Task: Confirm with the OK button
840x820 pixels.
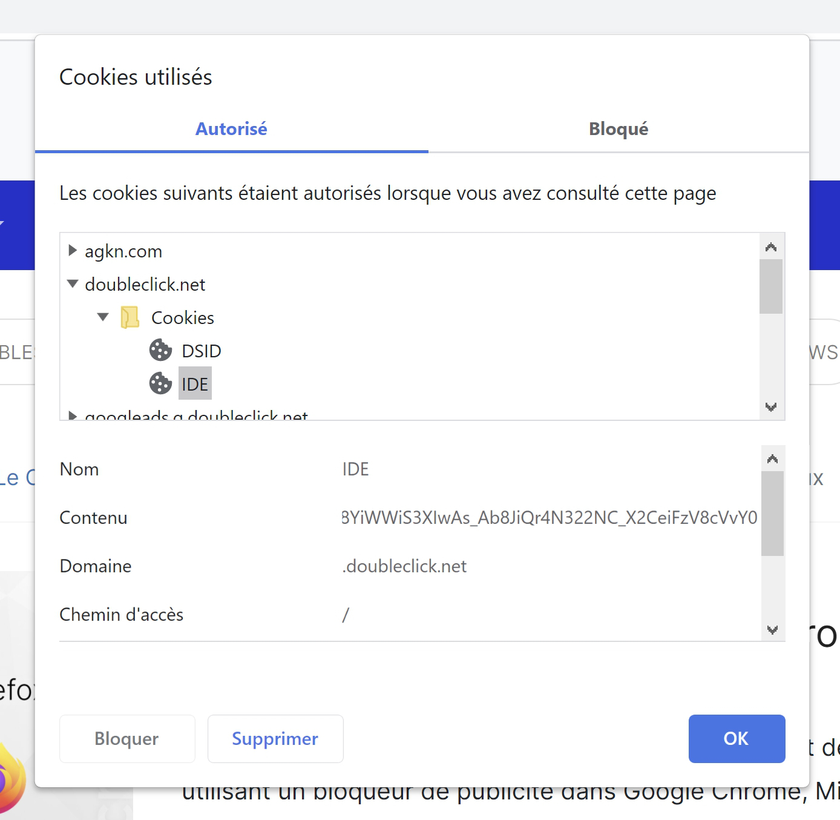Action: (737, 739)
